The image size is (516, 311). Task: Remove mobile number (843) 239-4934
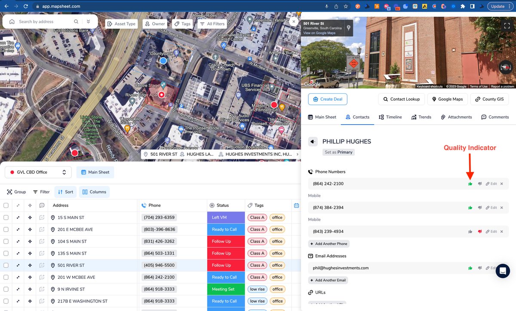click(x=501, y=231)
